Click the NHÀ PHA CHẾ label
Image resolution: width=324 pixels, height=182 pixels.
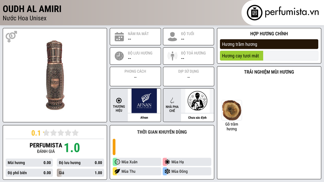point(172,109)
